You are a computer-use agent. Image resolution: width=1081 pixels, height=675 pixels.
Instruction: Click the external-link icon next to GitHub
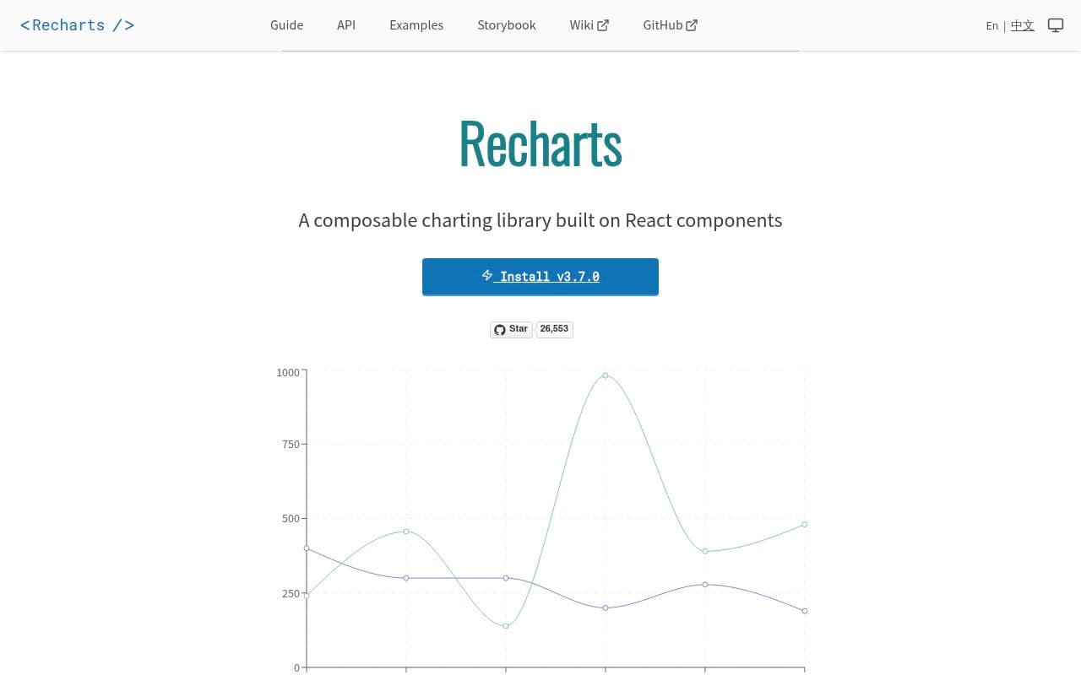[x=693, y=24]
